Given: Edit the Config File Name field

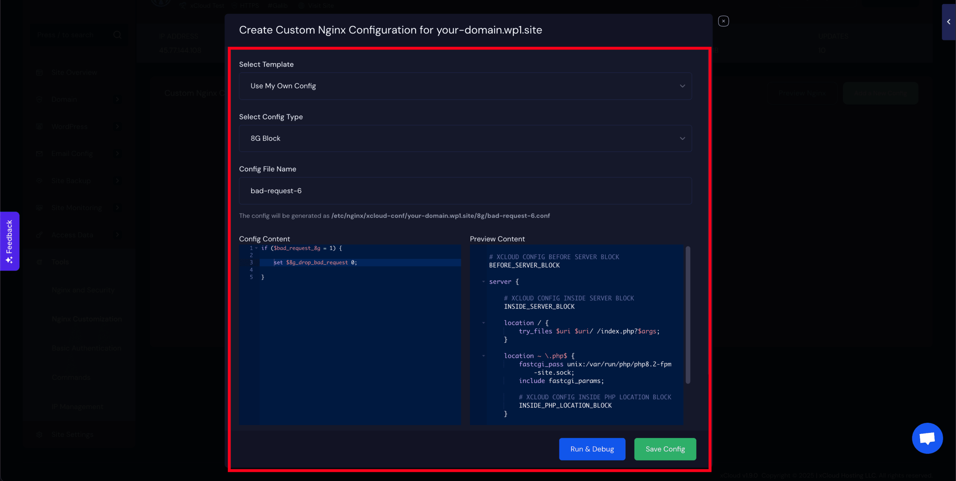Looking at the screenshot, I should 465,191.
